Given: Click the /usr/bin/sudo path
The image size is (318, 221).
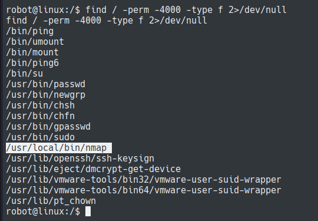Looking at the screenshot, I should tap(41, 137).
